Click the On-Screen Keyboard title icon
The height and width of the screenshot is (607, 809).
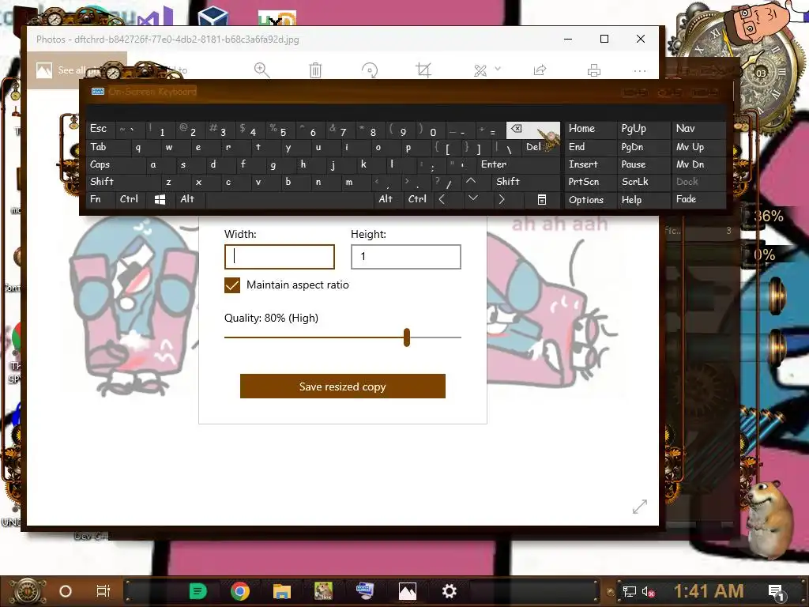97,92
